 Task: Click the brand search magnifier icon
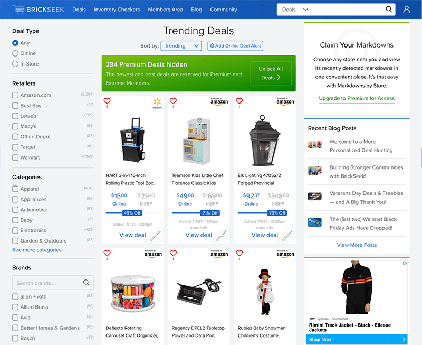coord(86,283)
